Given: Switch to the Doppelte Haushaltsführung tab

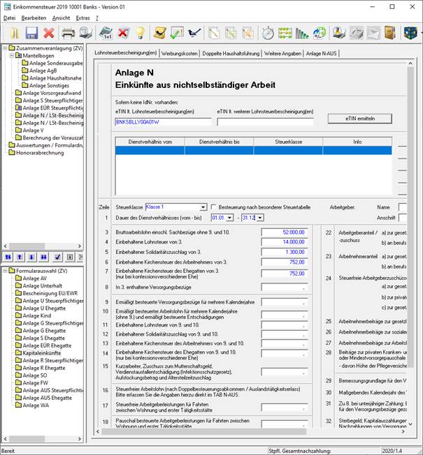Looking at the screenshot, I should (x=231, y=54).
